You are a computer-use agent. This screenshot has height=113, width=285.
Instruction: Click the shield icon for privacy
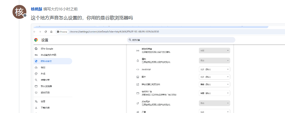coord(36,61)
